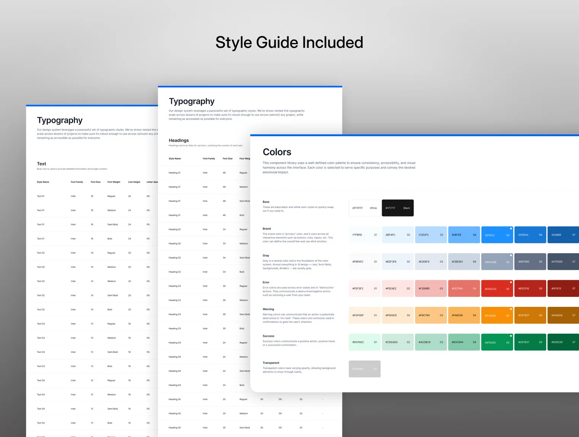Click the "Brand" section label

267,229
